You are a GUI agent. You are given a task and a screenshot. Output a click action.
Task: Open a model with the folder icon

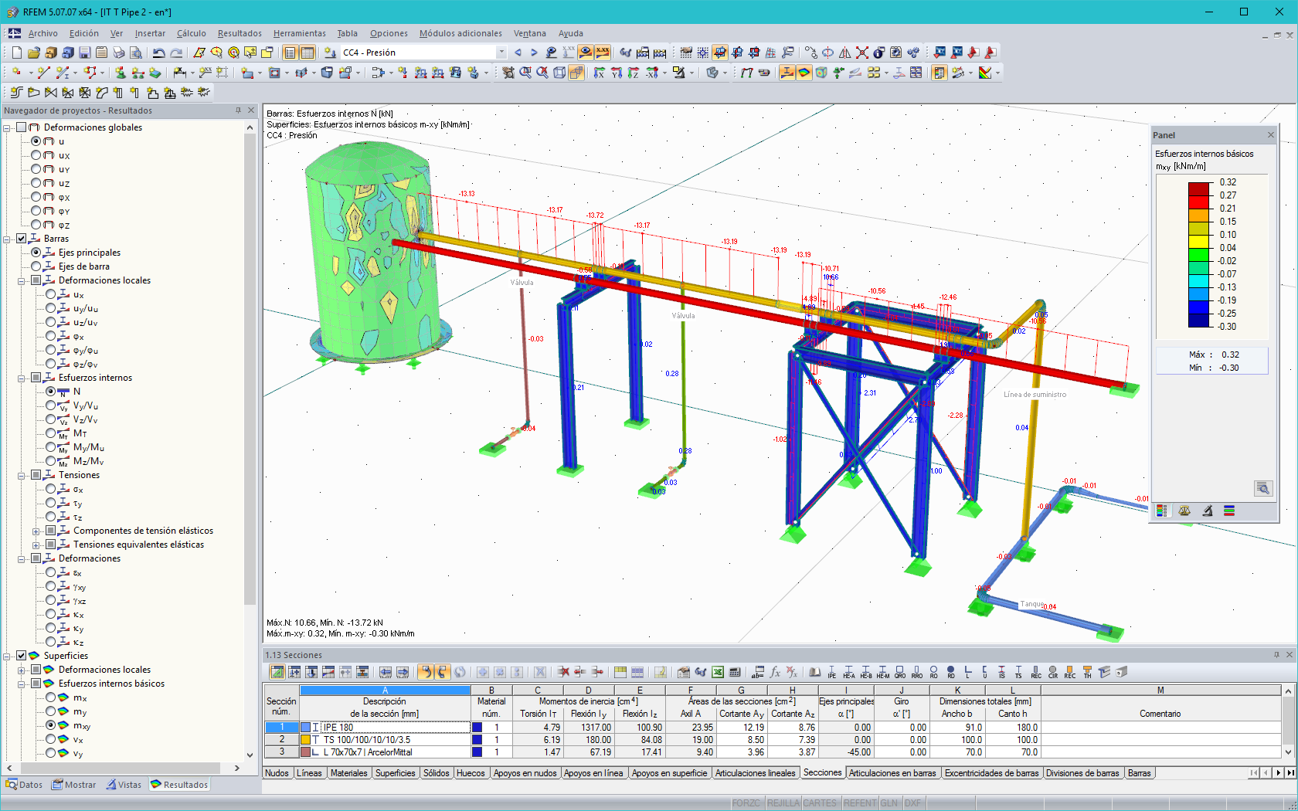[33, 53]
